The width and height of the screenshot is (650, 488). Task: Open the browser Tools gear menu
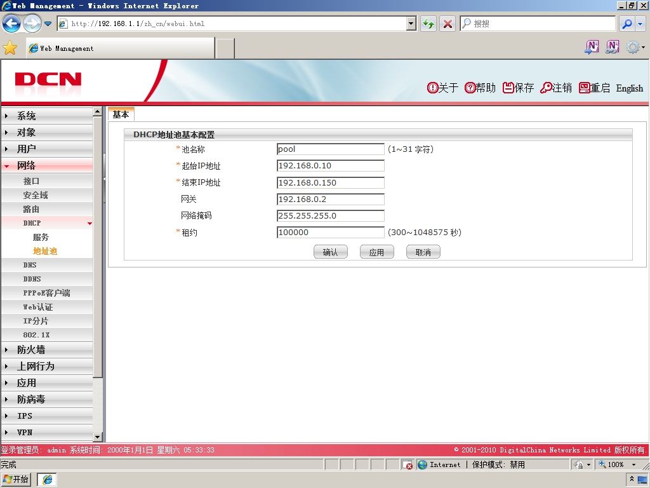pyautogui.click(x=635, y=47)
